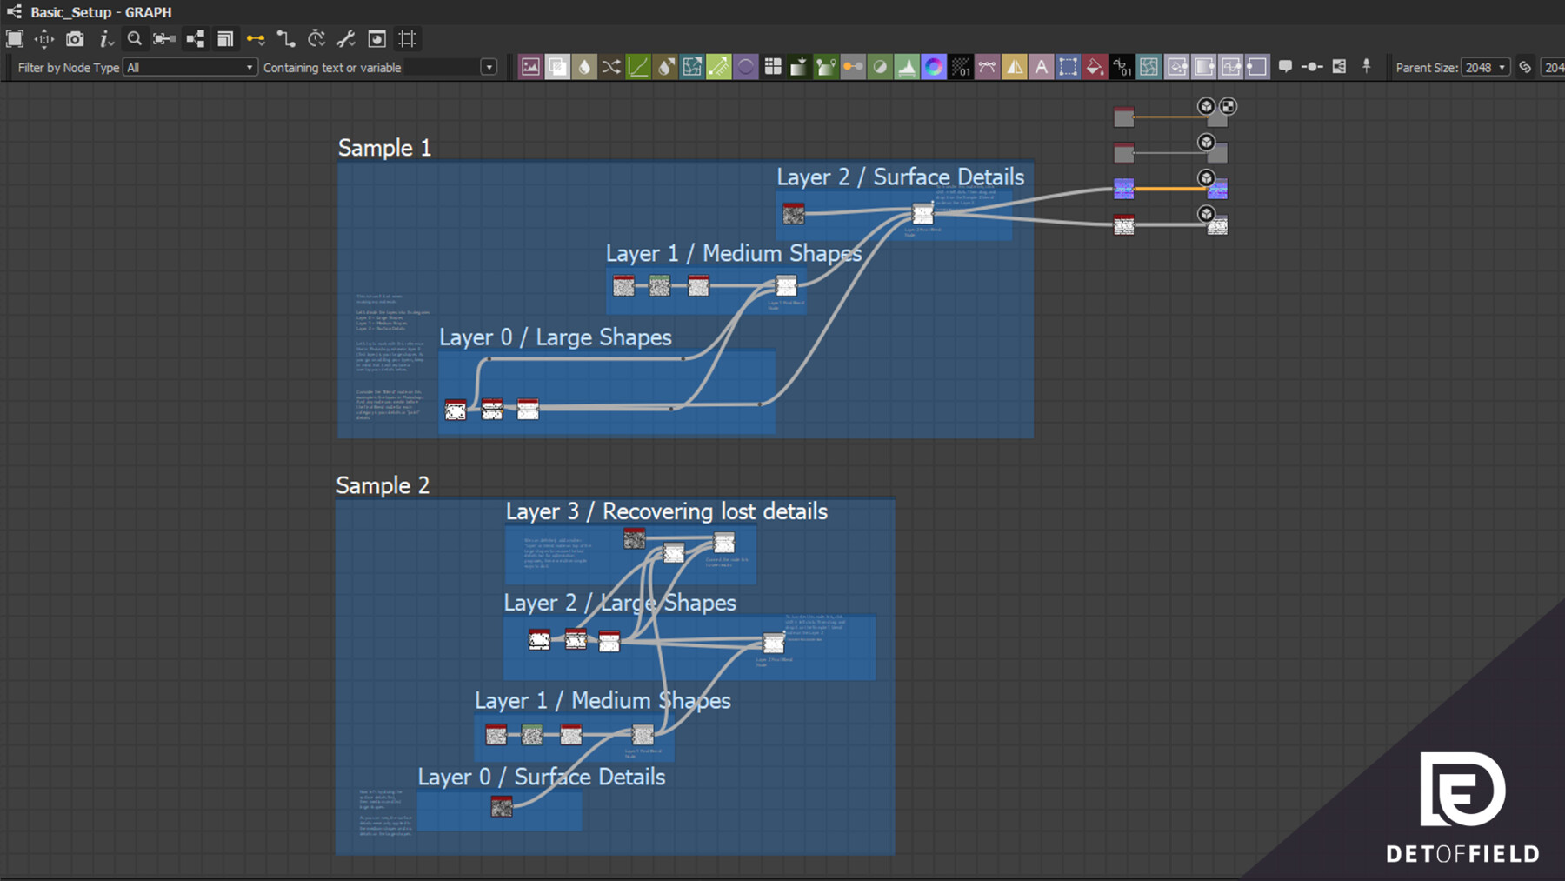Add a Blend node from the toolbar
The height and width of the screenshot is (881, 1565).
[x=557, y=67]
